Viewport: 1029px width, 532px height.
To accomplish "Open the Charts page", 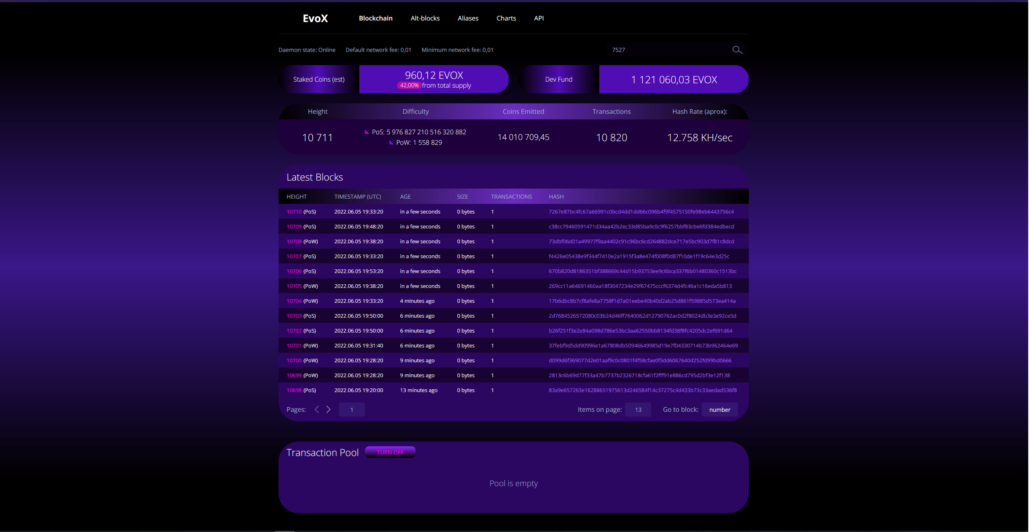I will 506,18.
